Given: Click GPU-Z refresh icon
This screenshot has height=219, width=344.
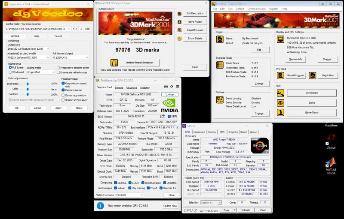Looking at the screenshot, I should [x=172, y=87].
